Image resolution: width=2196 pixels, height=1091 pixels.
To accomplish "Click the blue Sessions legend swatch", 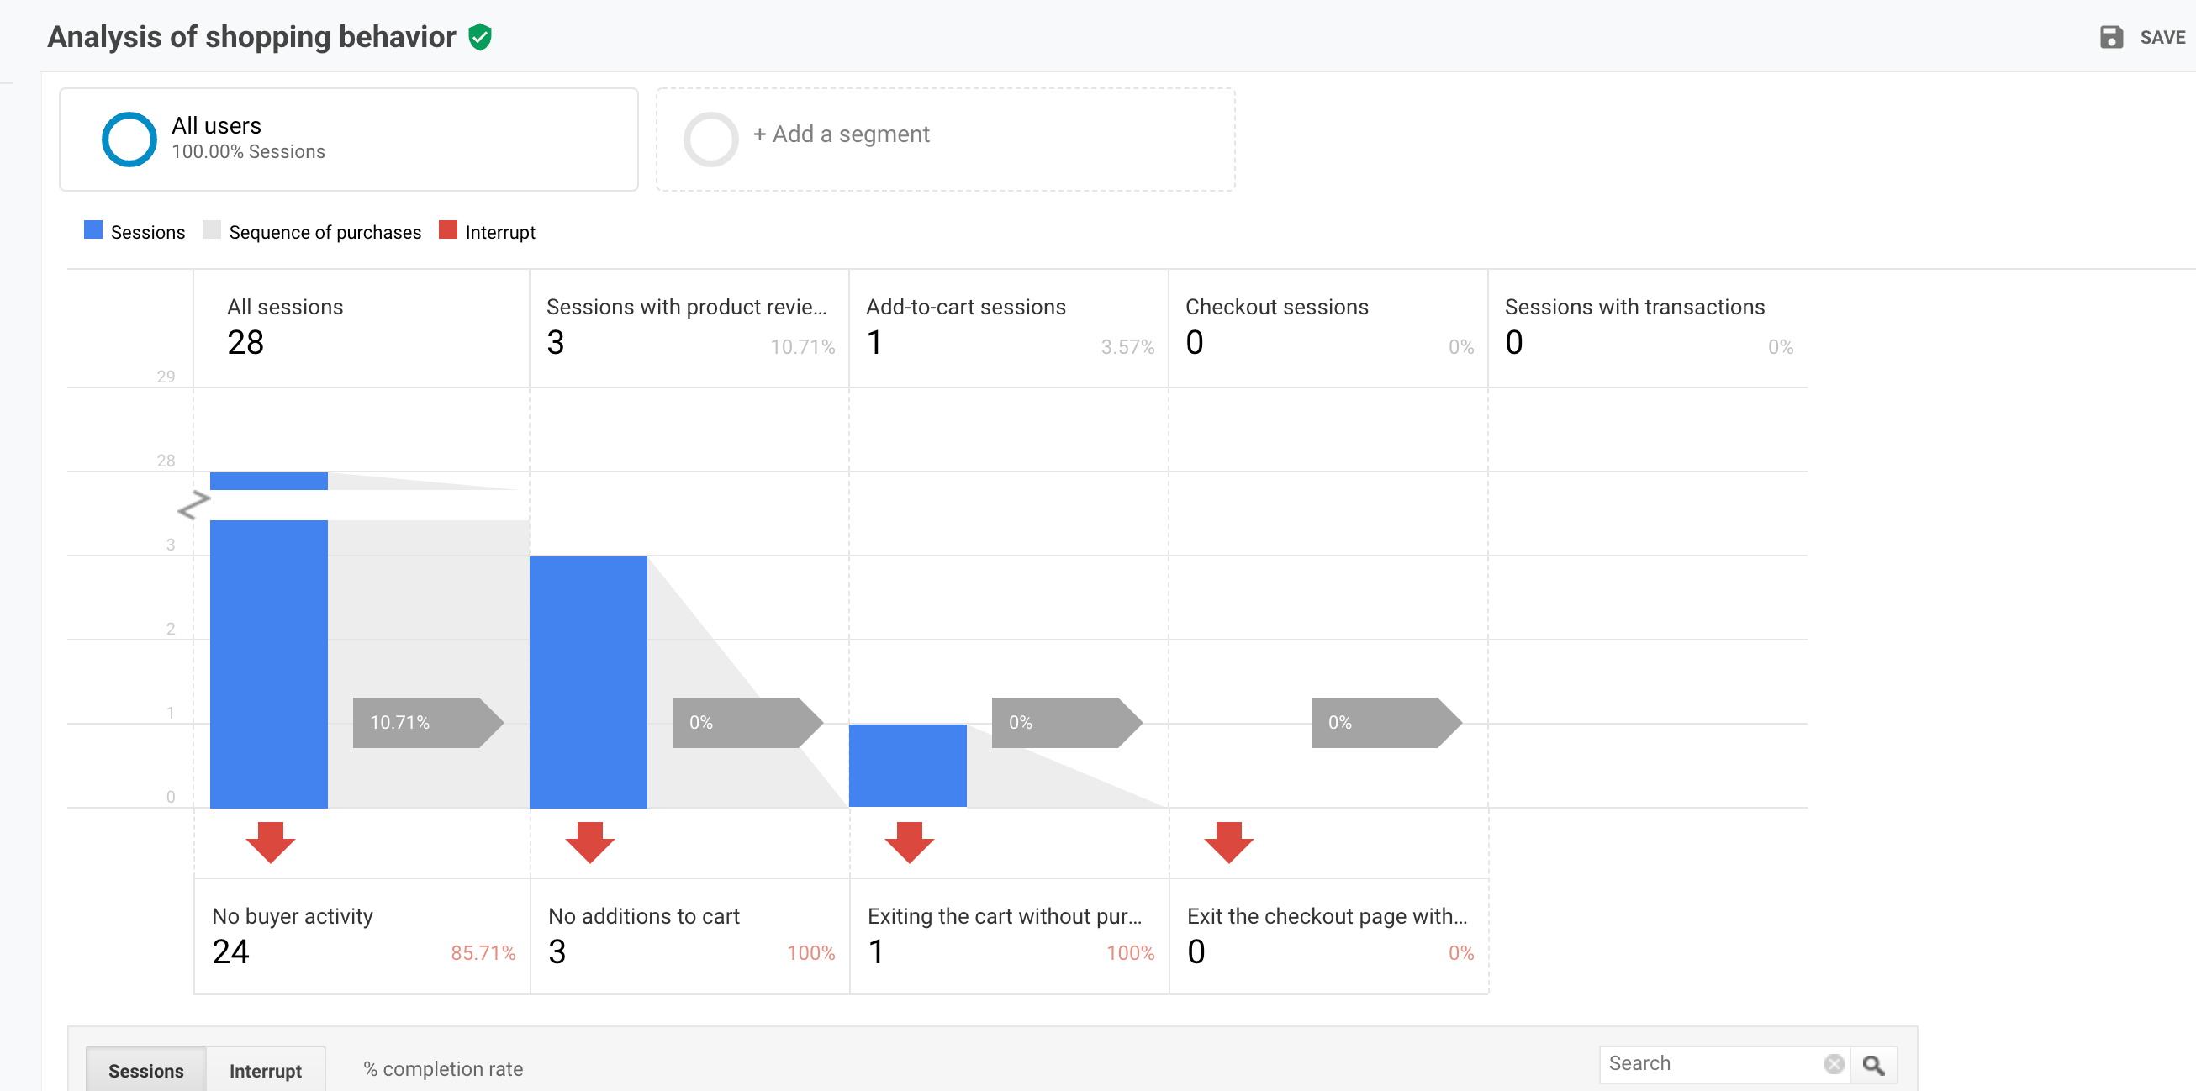I will tap(93, 230).
